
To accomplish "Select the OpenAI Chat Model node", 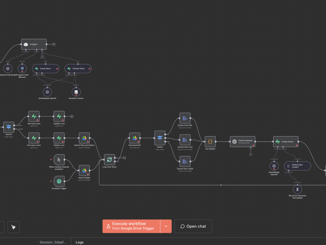I will 8,69.
